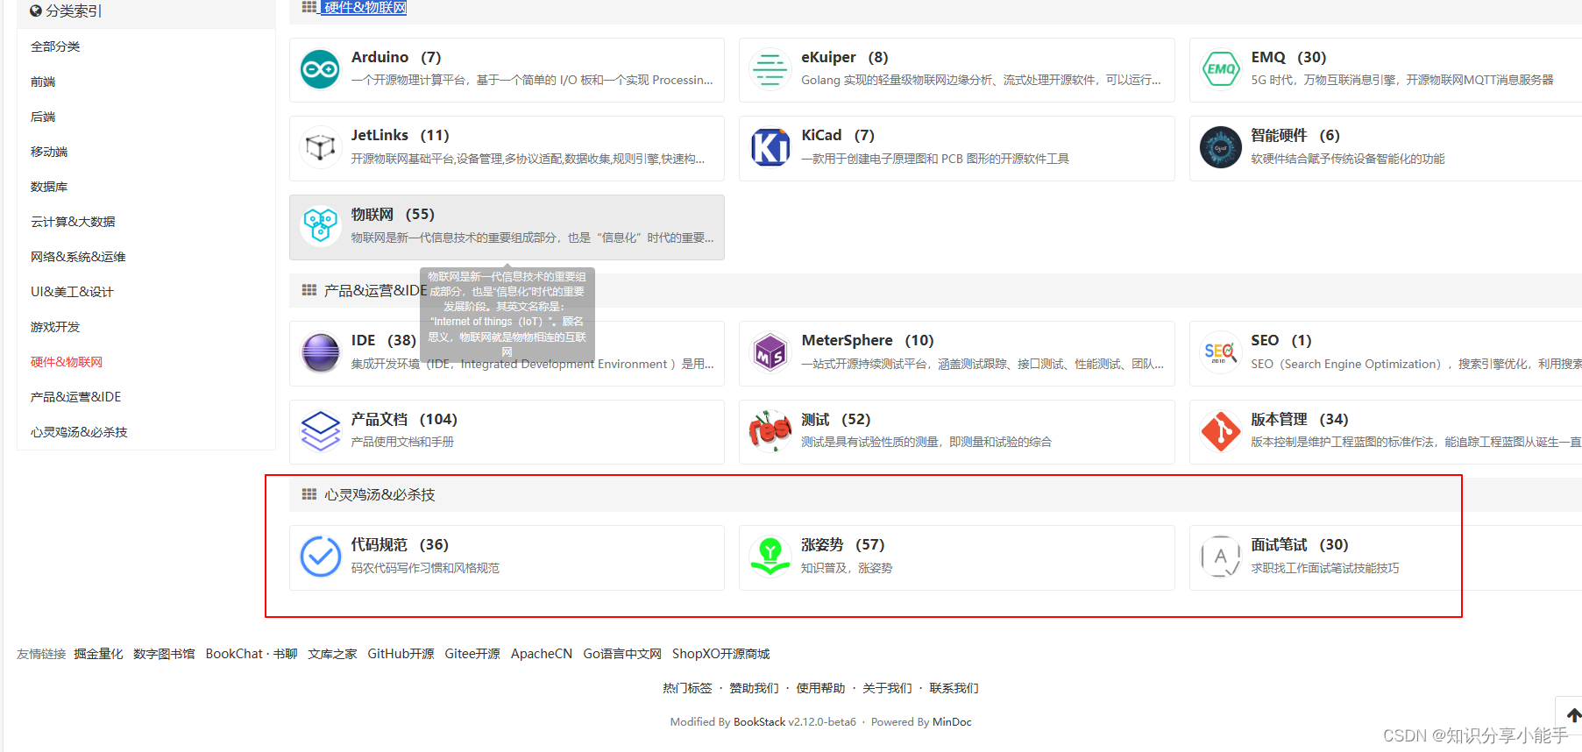Open 测试 (52) category title
This screenshot has height=752, width=1582.
click(x=836, y=419)
